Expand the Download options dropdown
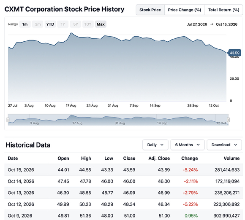This screenshot has height=220, width=245. (x=224, y=145)
